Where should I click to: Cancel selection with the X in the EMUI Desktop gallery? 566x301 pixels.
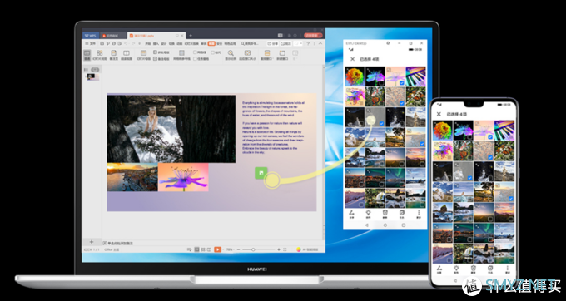pos(353,59)
